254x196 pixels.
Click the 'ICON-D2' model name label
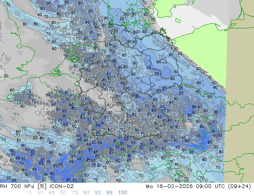coord(62,186)
